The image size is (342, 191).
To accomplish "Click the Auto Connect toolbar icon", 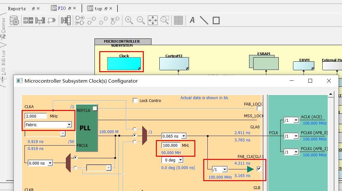I will click(x=29, y=20).
